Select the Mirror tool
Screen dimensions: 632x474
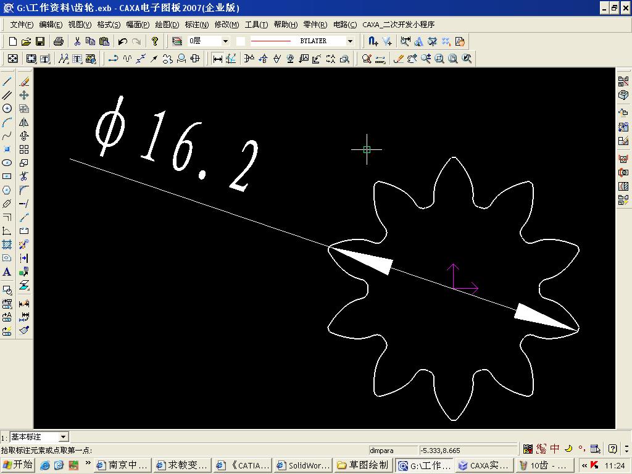click(24, 122)
